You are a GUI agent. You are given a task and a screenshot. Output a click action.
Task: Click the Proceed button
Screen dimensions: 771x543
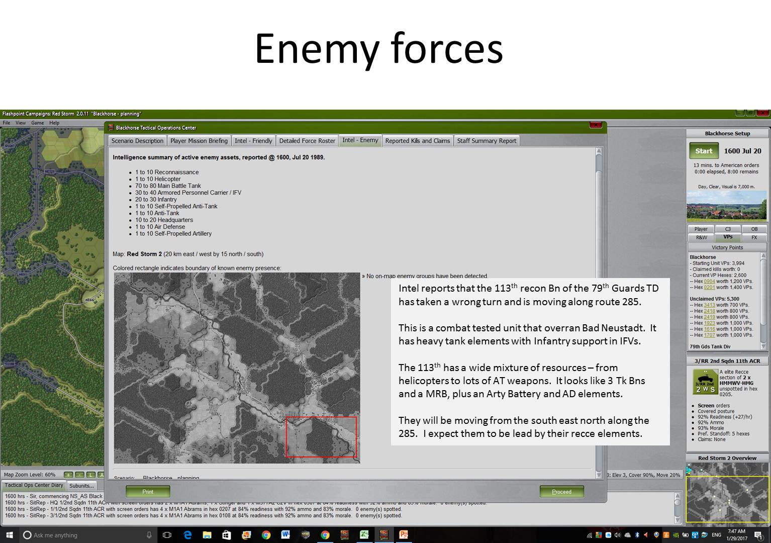tap(561, 492)
